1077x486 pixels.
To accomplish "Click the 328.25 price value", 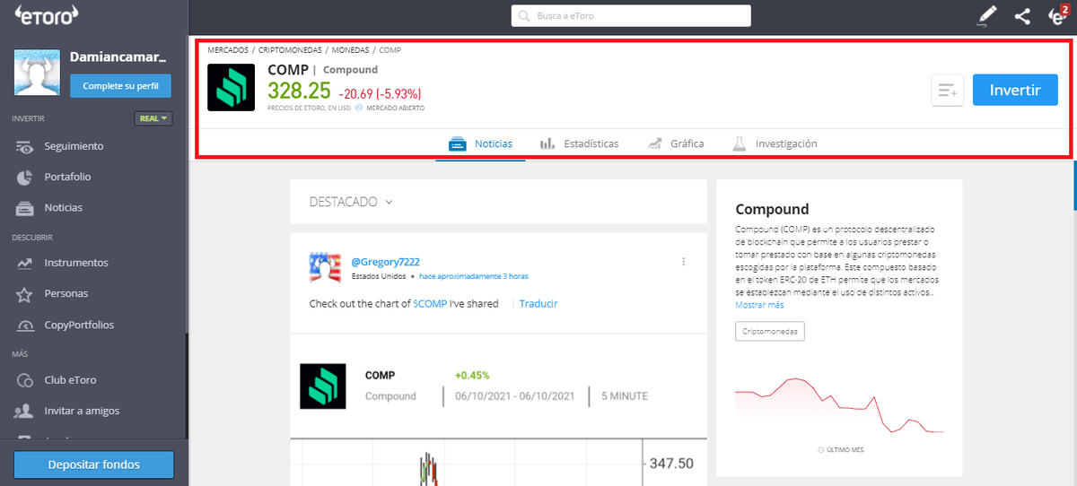I will (x=299, y=91).
